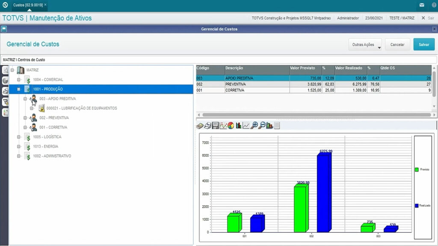Print the chart using printer icon

coord(207,126)
